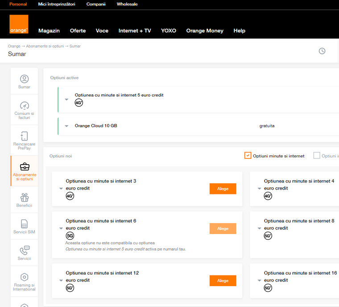Image resolution: width=339 pixels, height=307 pixels.
Task: Choose 3 euro credit option with Alege
Action: click(223, 189)
